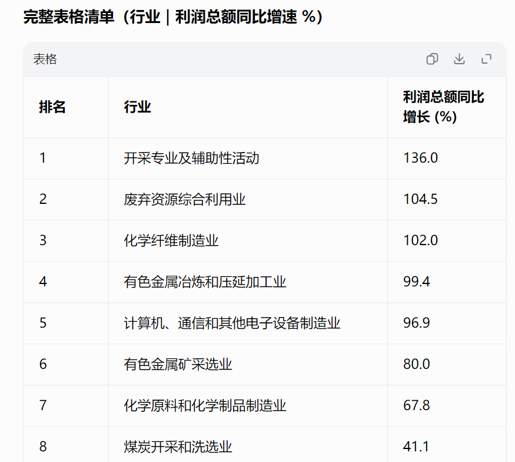Click rank number 7 in 排名 column
The height and width of the screenshot is (462, 515).
pyautogui.click(x=43, y=405)
